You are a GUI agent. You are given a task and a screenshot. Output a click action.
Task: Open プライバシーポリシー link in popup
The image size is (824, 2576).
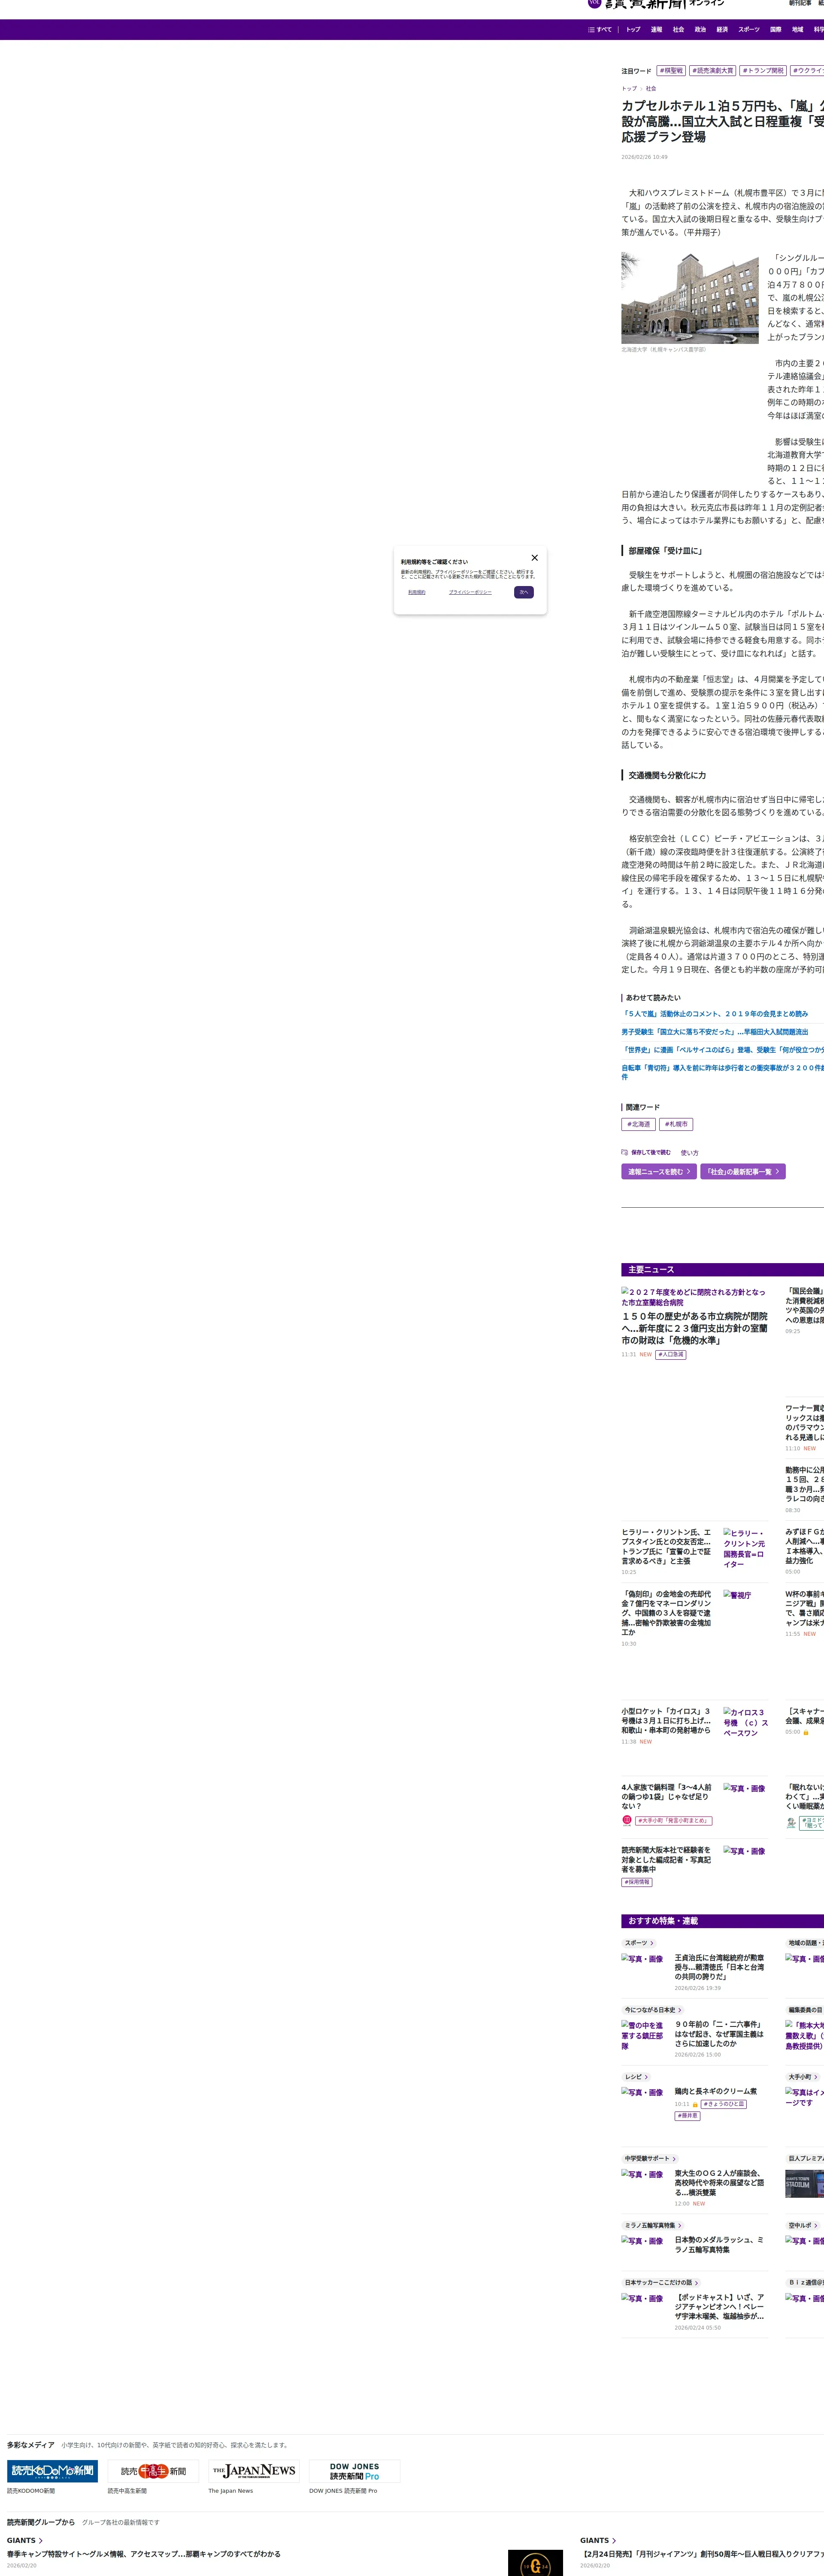(470, 592)
